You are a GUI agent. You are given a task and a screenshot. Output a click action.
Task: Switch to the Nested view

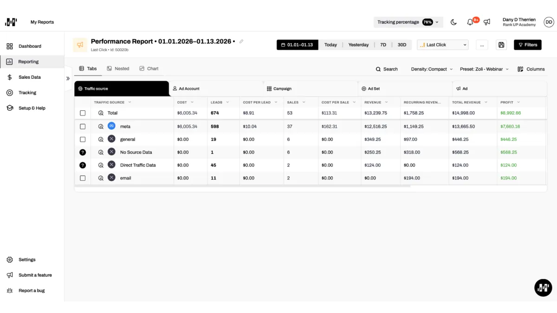click(118, 69)
